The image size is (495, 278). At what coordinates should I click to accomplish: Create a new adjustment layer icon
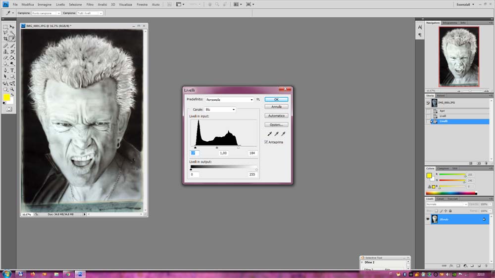465,266
